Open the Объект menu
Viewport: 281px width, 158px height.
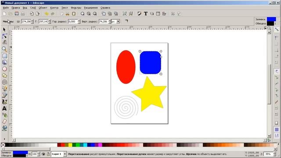coord(43,8)
